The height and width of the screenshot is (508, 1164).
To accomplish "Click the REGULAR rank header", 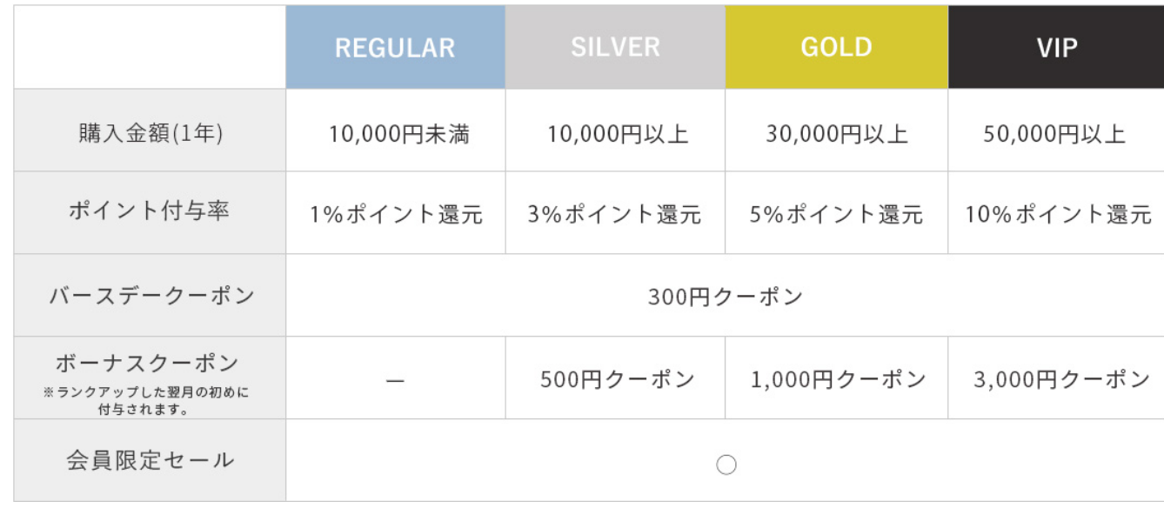I will [395, 48].
